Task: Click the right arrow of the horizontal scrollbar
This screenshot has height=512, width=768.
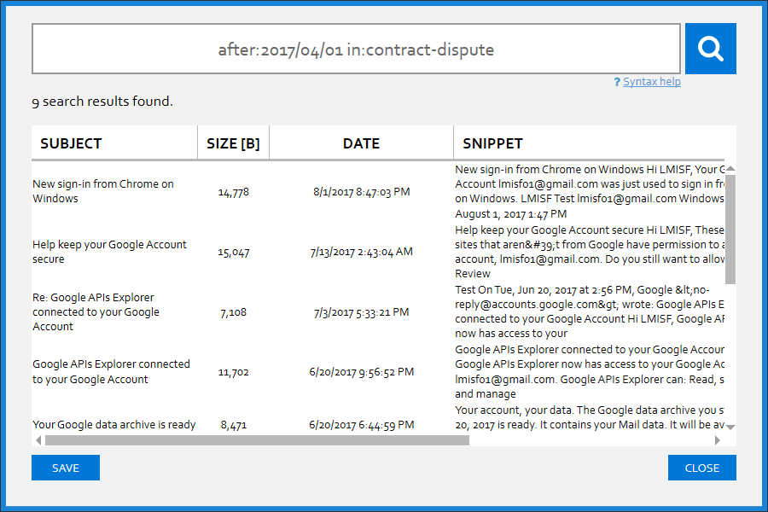Action: pos(718,439)
